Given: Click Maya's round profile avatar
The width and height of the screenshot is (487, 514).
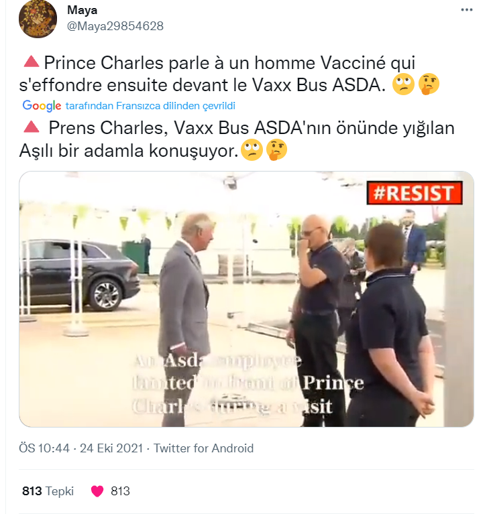Looking at the screenshot, I should pyautogui.click(x=38, y=19).
